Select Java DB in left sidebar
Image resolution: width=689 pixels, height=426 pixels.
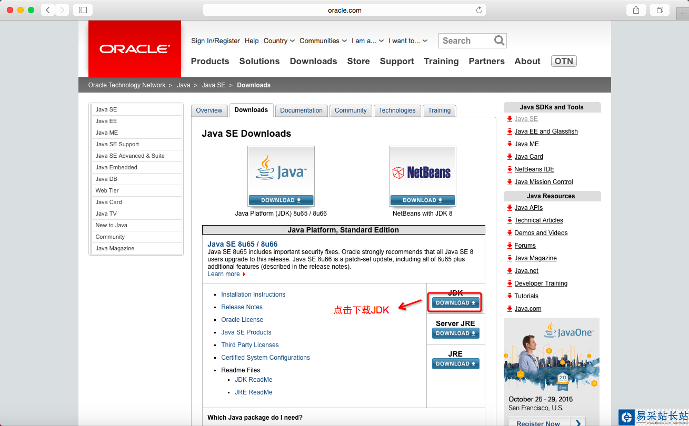click(137, 179)
